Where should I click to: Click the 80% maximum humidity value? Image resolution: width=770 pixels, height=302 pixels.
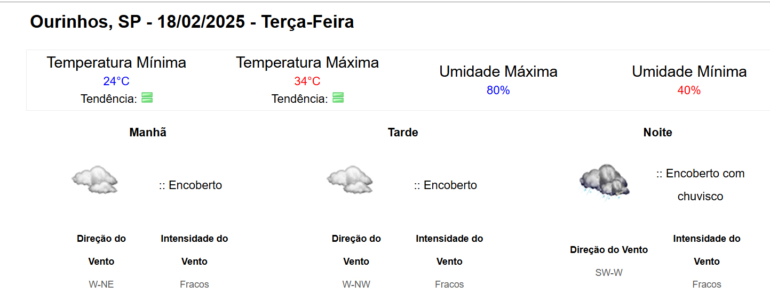click(x=498, y=91)
